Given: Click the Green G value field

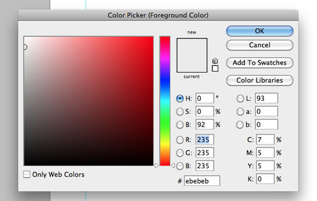Looking at the screenshot, I should pos(204,153).
